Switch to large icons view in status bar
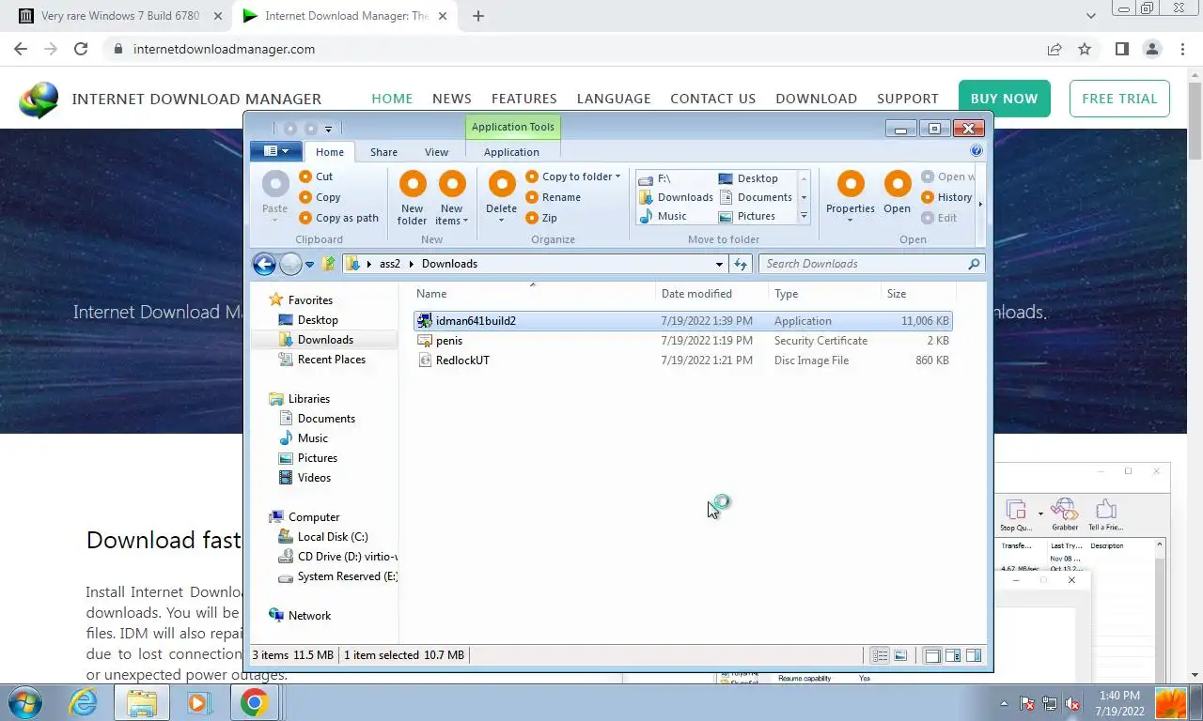 900,655
